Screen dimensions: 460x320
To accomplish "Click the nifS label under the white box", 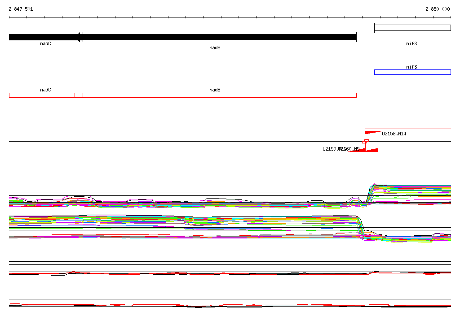I will pyautogui.click(x=411, y=43).
